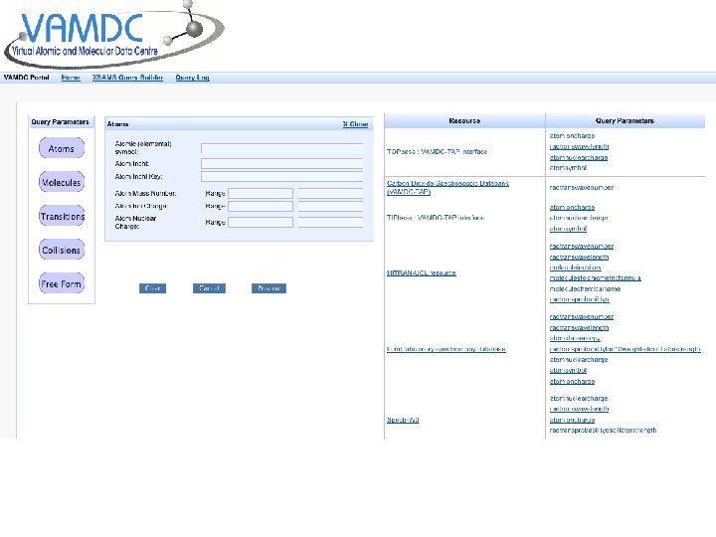Click radtranswavelength link in TOPbase row
Image resolution: width=716 pixels, height=537 pixels.
pos(579,146)
